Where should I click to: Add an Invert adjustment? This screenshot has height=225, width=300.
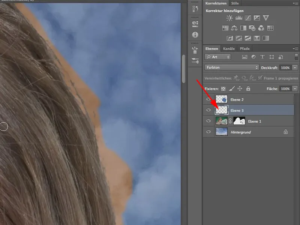[230, 38]
